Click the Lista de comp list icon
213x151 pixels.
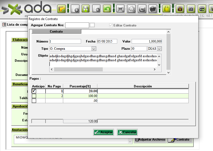4,25
